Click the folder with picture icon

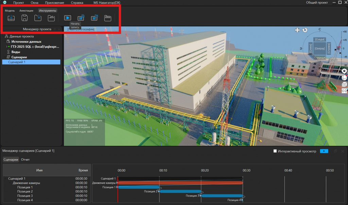click(x=51, y=18)
